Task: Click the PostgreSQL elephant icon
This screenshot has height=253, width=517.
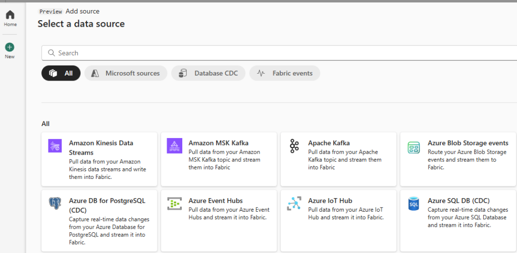Action: pyautogui.click(x=55, y=204)
